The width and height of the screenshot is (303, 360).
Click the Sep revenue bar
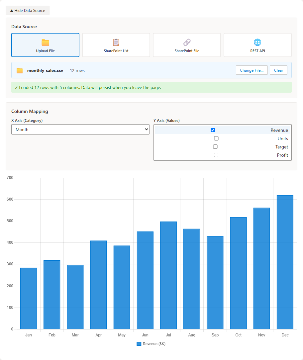215,283
